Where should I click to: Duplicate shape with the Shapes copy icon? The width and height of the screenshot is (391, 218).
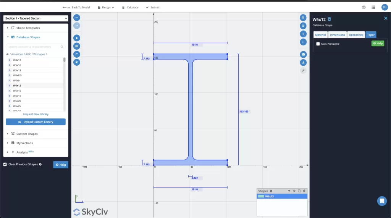click(x=299, y=191)
